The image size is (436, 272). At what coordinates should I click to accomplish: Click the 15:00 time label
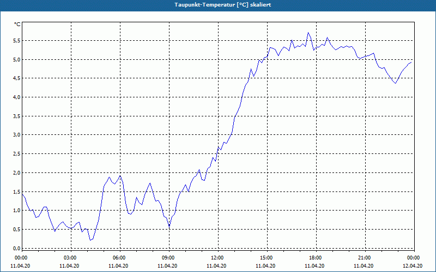(x=267, y=258)
